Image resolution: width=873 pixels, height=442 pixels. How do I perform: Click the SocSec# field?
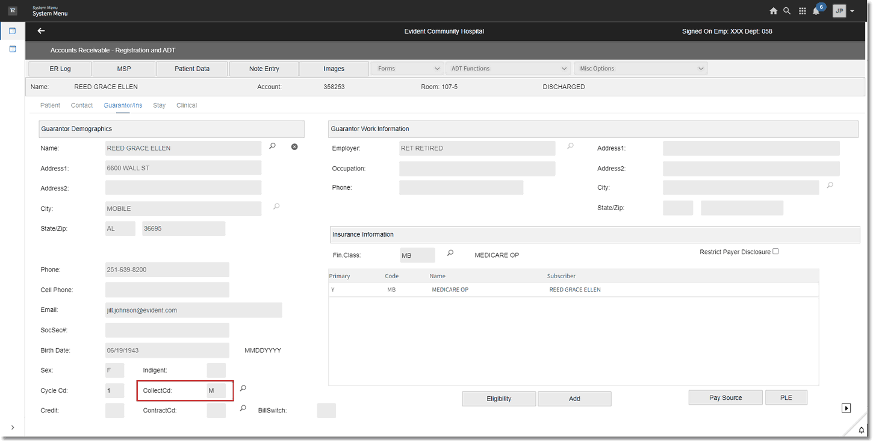coord(167,330)
